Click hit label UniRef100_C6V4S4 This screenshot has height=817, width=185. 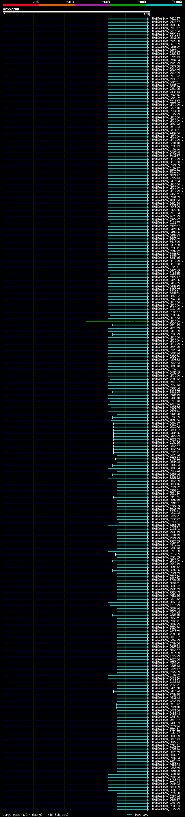point(166,325)
